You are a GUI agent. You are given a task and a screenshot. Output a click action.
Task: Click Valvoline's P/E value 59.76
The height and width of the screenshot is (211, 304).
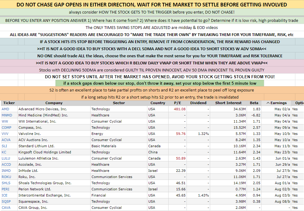pos(181,134)
